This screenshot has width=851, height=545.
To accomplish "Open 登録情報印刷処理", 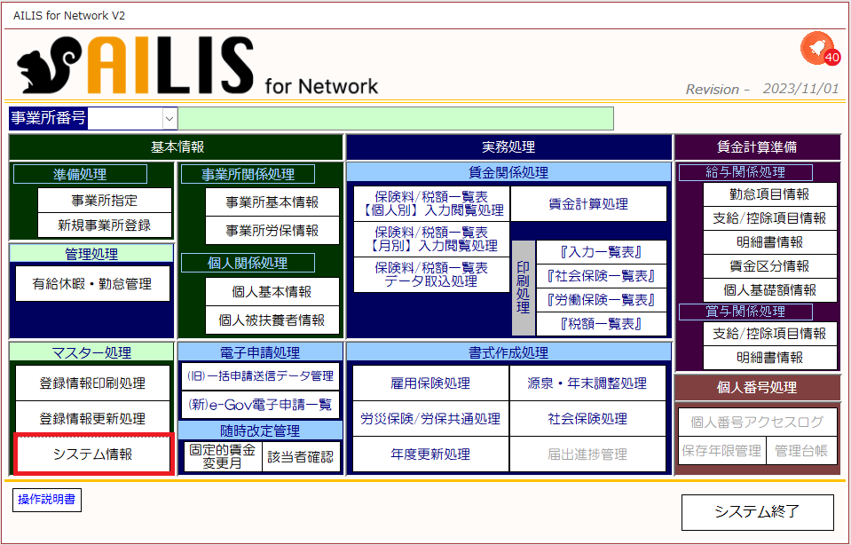I will click(92, 383).
